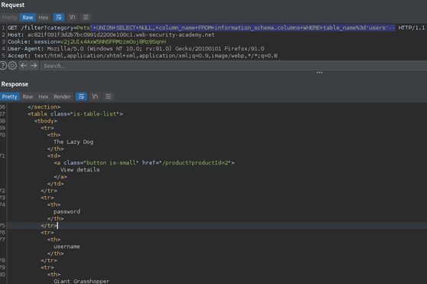Click the three-dot panel divider handle
This screenshot has height=284, width=427.
(320, 73)
